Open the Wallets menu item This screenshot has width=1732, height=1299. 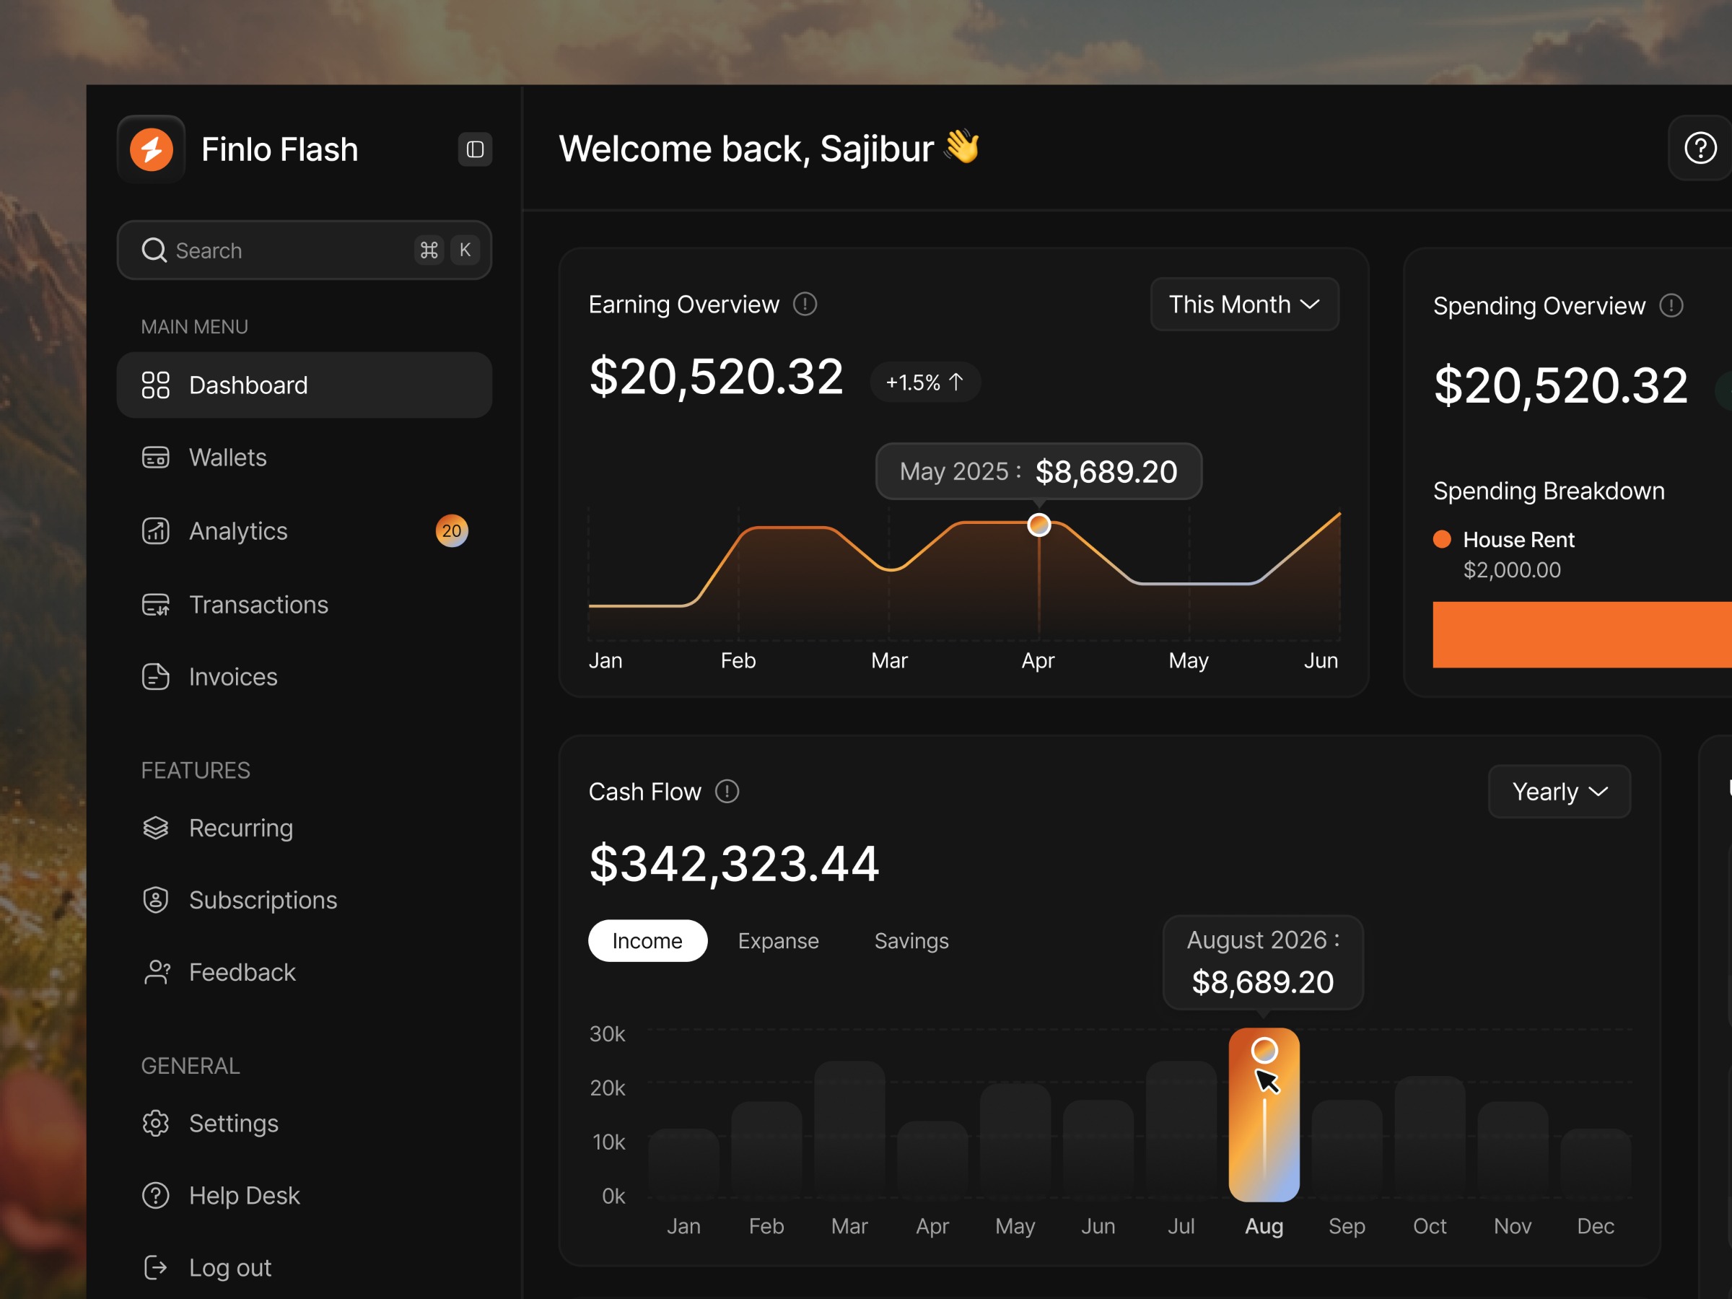click(x=228, y=458)
